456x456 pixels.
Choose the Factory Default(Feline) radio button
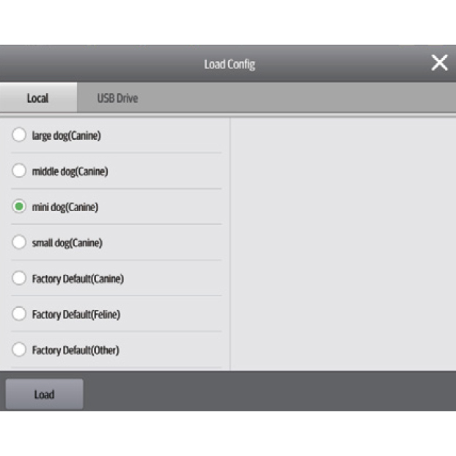(20, 314)
